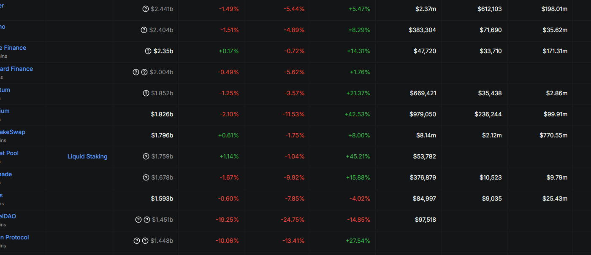
Task: Open the question mark icon beside $1.759b
Action: pos(146,156)
